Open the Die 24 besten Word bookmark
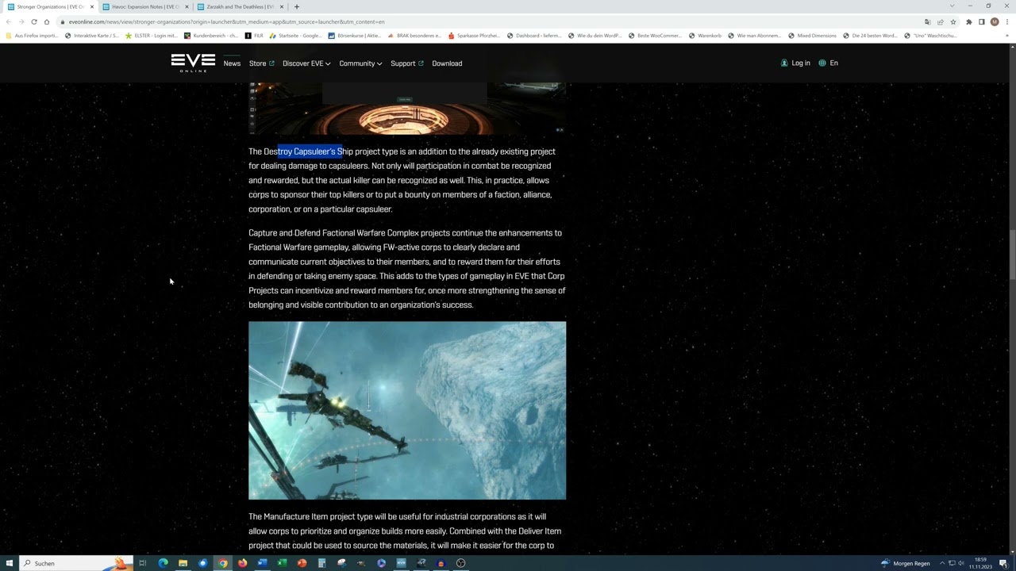The width and height of the screenshot is (1016, 571). (x=869, y=36)
